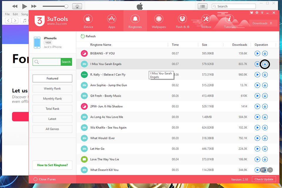Play Ann Sophie - Jump the Gun
The height and width of the screenshot is (188, 282).
257,85
